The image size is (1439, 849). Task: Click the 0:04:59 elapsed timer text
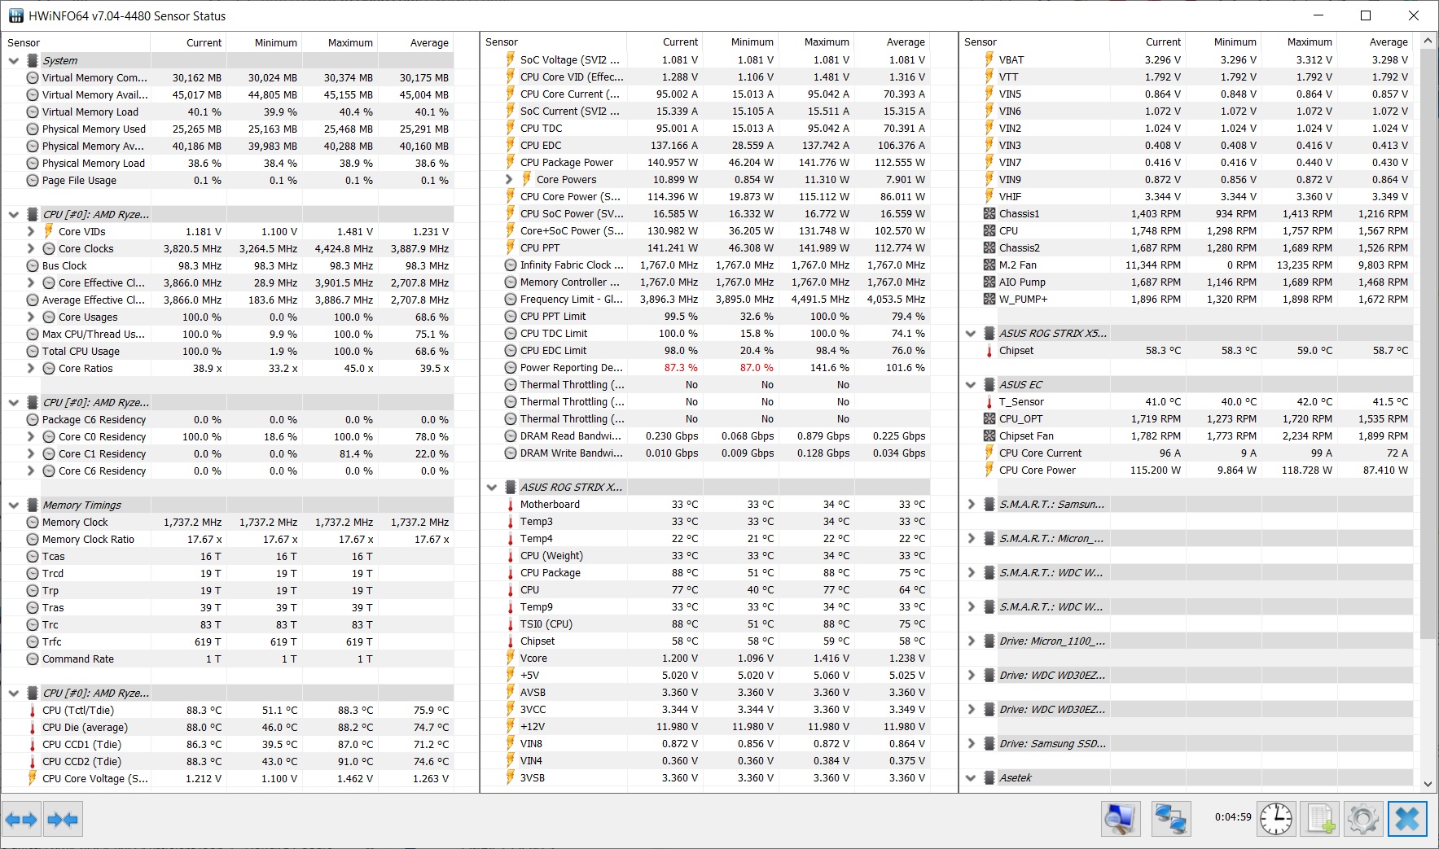[1233, 817]
